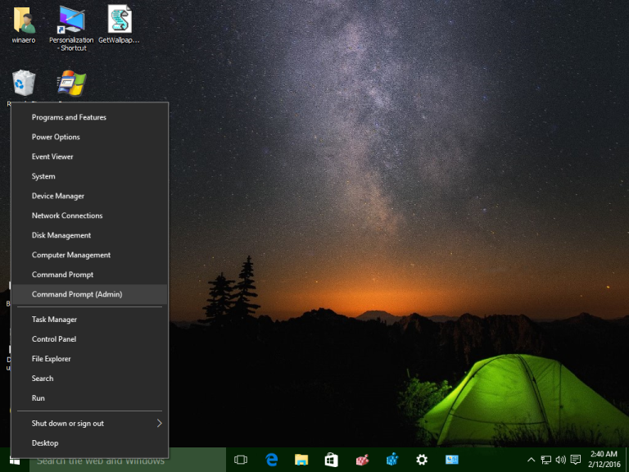Image resolution: width=629 pixels, height=472 pixels.
Task: Click the Recycle Bin desktop icon
Action: 23,84
